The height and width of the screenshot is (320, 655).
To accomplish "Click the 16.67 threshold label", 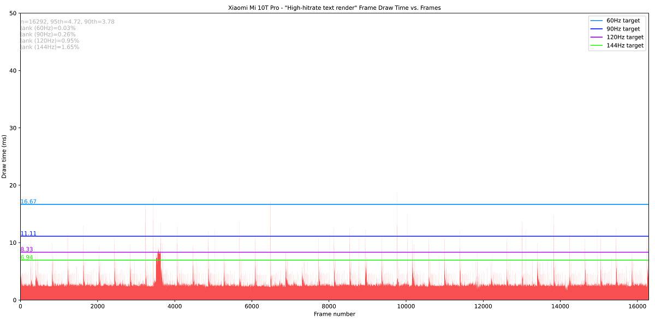I will [28, 202].
